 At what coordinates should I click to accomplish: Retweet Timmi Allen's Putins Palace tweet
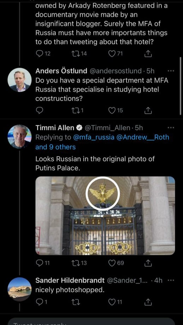pos(79,263)
